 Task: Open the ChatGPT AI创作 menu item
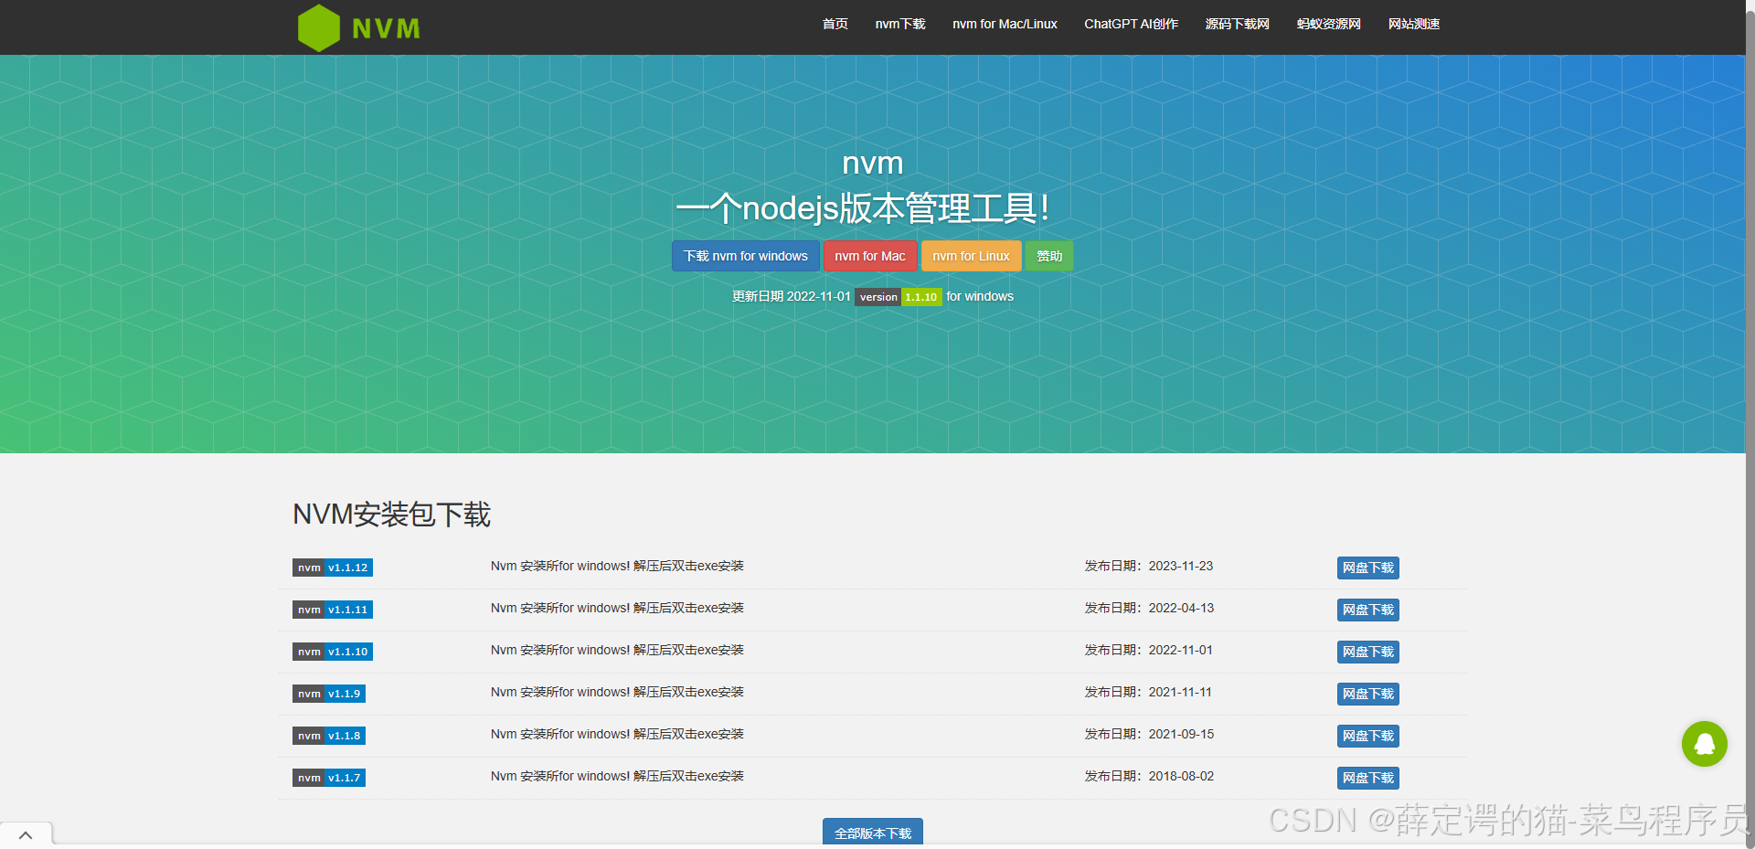1131,25
